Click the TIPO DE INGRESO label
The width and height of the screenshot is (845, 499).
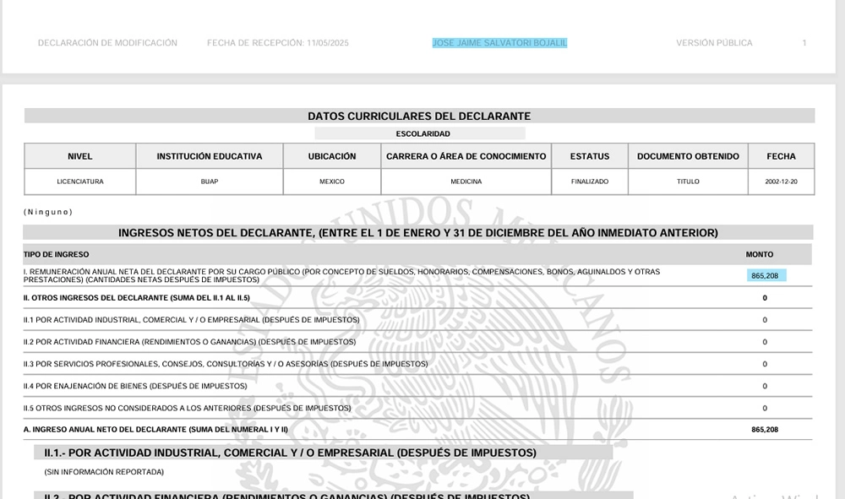pos(56,254)
